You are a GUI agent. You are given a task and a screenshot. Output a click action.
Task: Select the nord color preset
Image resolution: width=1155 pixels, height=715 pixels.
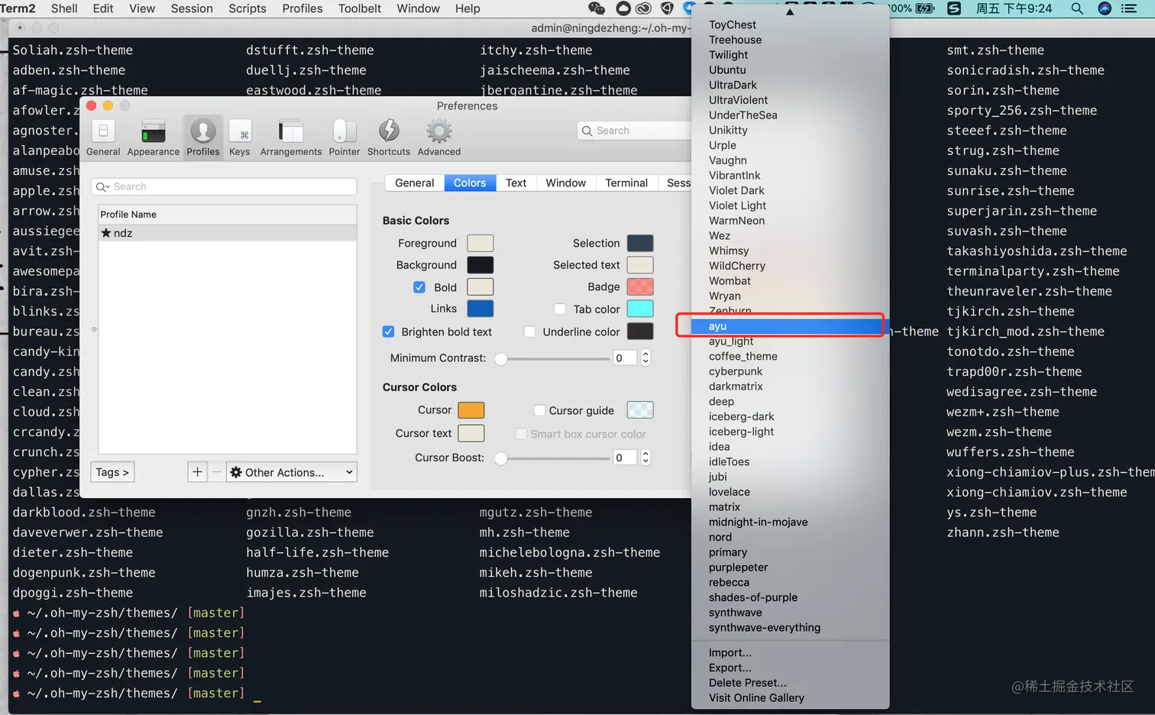pyautogui.click(x=790, y=537)
